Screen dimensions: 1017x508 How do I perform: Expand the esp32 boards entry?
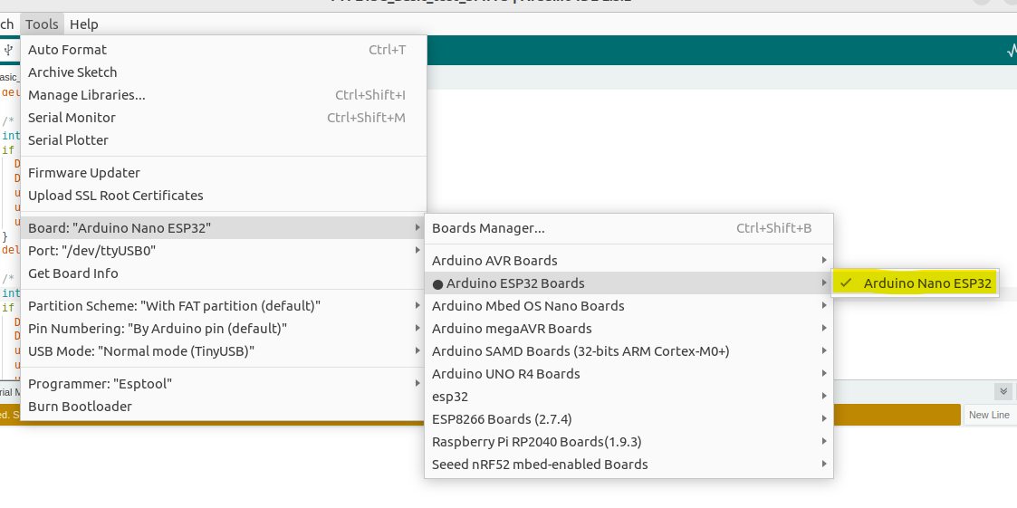(628, 397)
